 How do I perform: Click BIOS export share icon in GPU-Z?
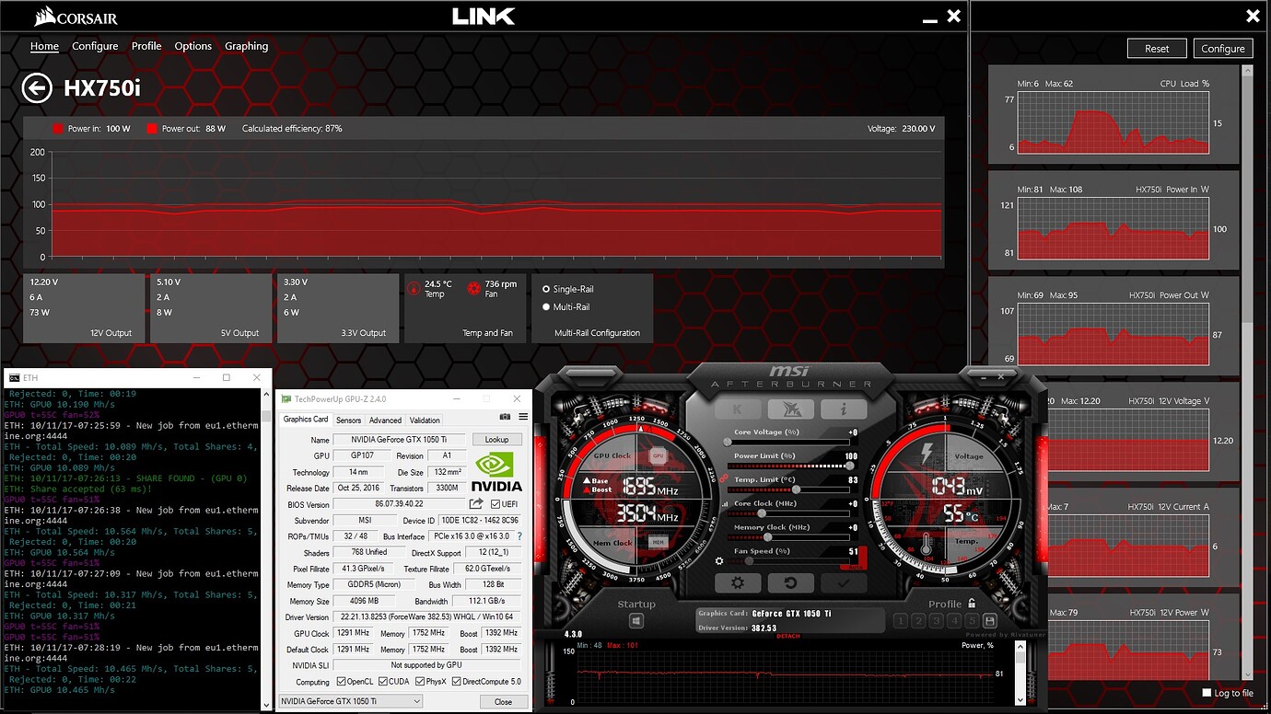point(476,504)
